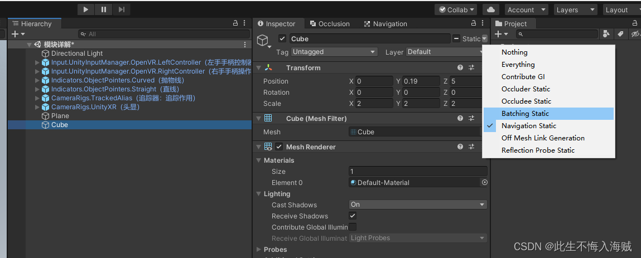Viewport: 641px width, 258px height.
Task: Click the Inspector lock icon
Action: pos(474,23)
